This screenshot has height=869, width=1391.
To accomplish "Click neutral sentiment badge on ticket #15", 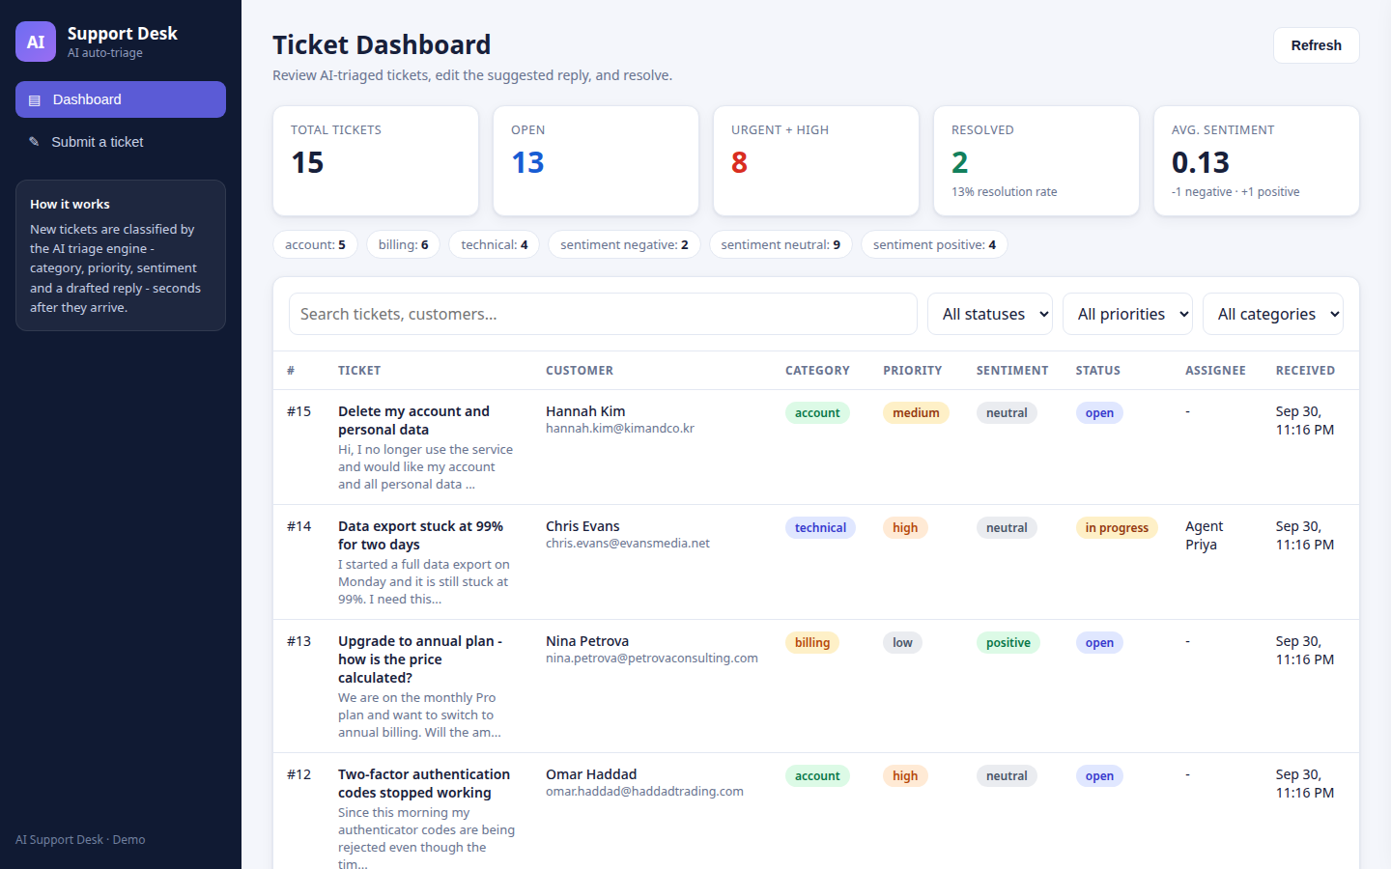I will point(1007,413).
